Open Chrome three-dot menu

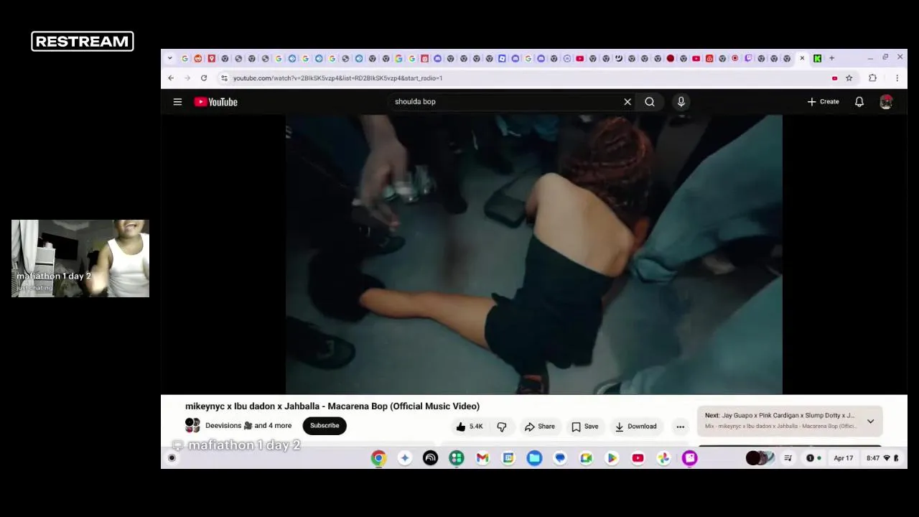(x=897, y=78)
